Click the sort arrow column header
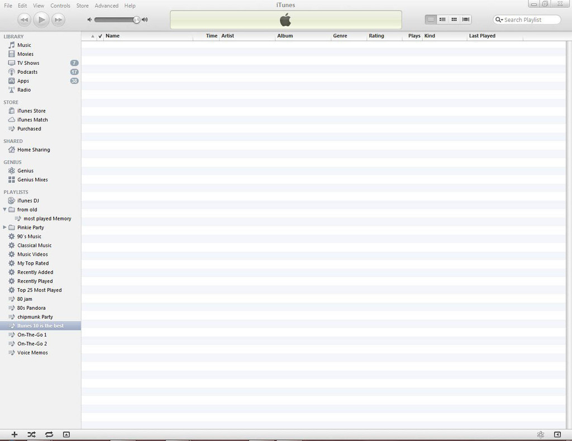 click(x=93, y=36)
